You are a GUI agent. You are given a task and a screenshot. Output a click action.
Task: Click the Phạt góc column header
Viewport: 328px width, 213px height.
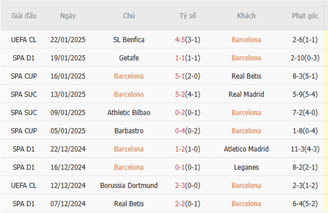(x=305, y=16)
